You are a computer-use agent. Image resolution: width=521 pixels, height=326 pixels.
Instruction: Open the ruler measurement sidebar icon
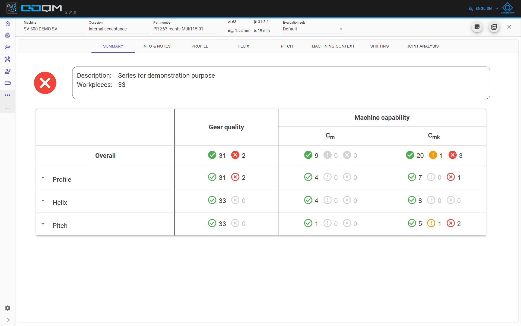[x=8, y=83]
